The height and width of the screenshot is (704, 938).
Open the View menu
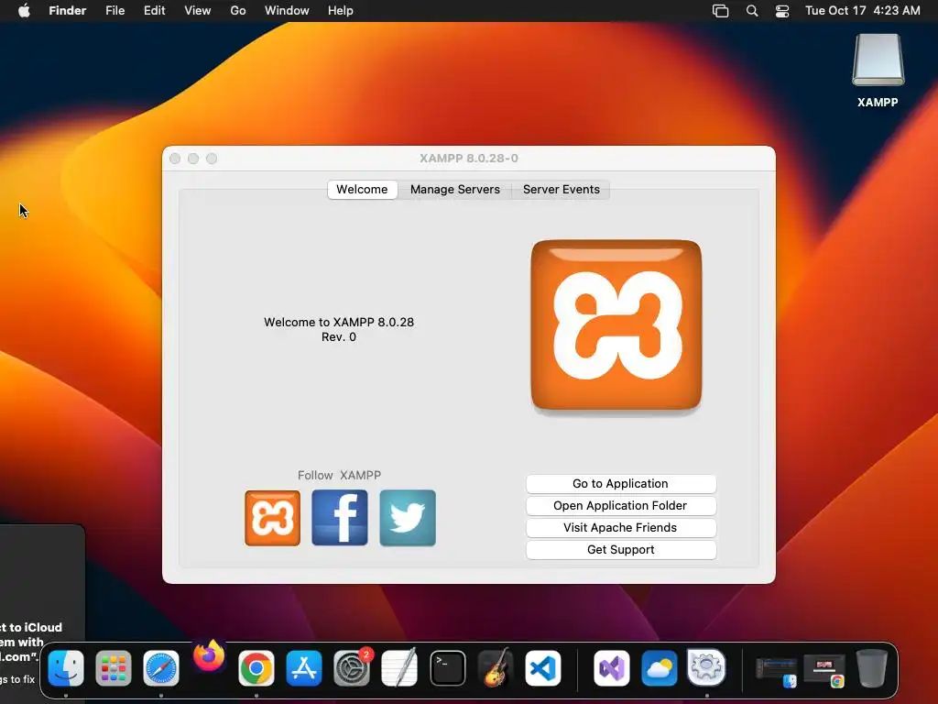[198, 11]
